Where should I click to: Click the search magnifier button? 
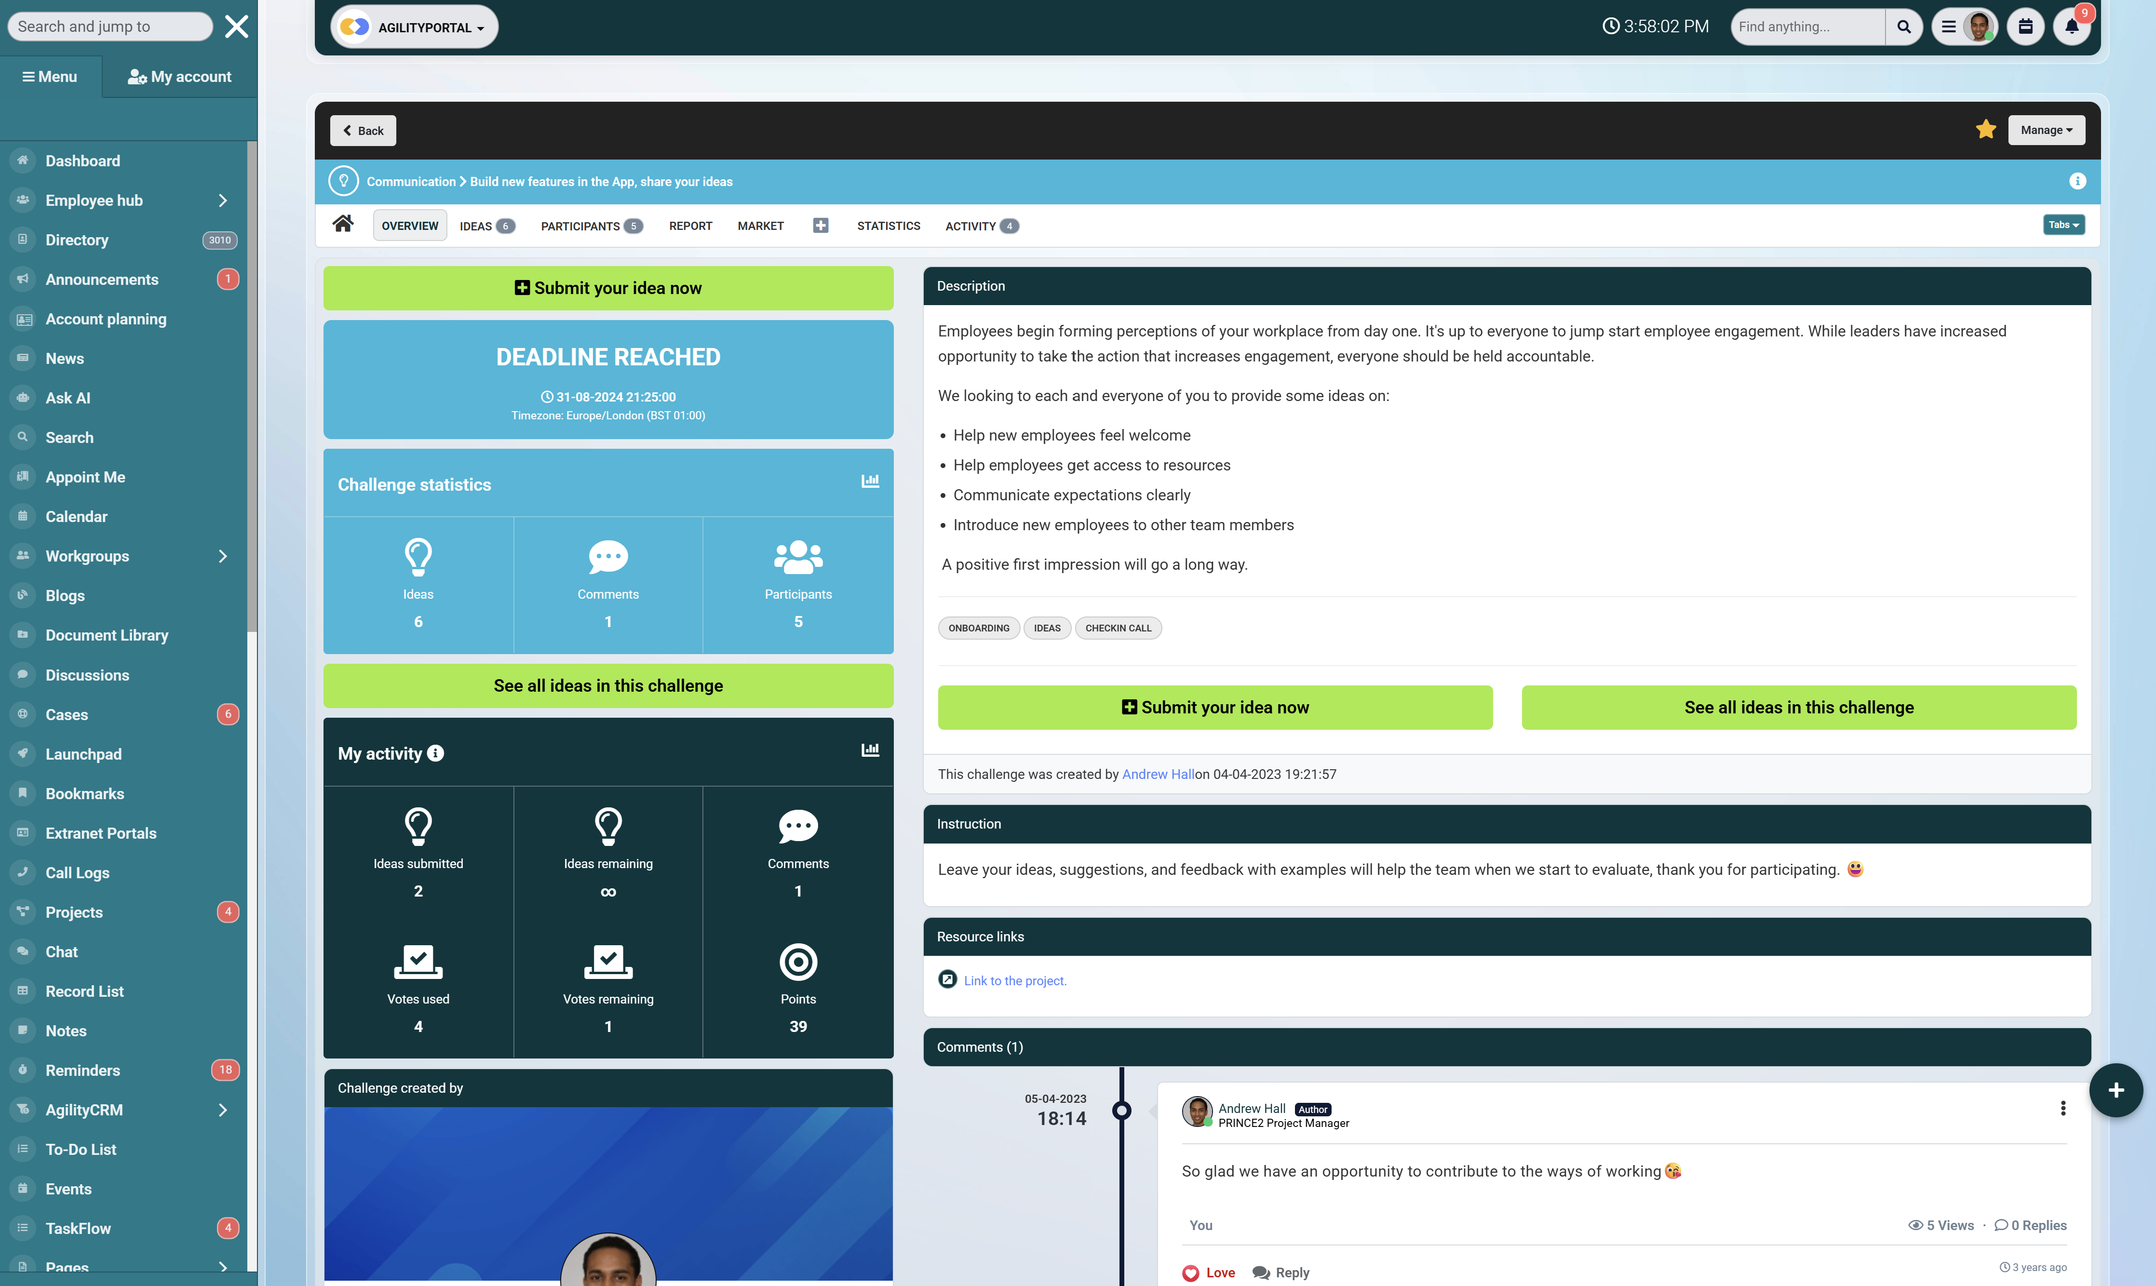[1904, 27]
